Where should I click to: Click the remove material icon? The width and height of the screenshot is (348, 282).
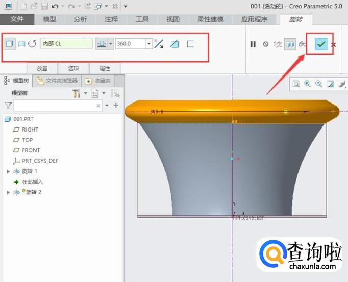[x=175, y=44]
